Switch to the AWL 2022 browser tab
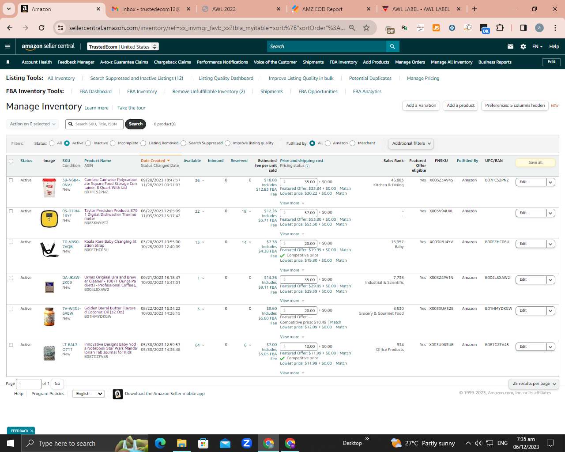565x452 pixels. click(241, 9)
